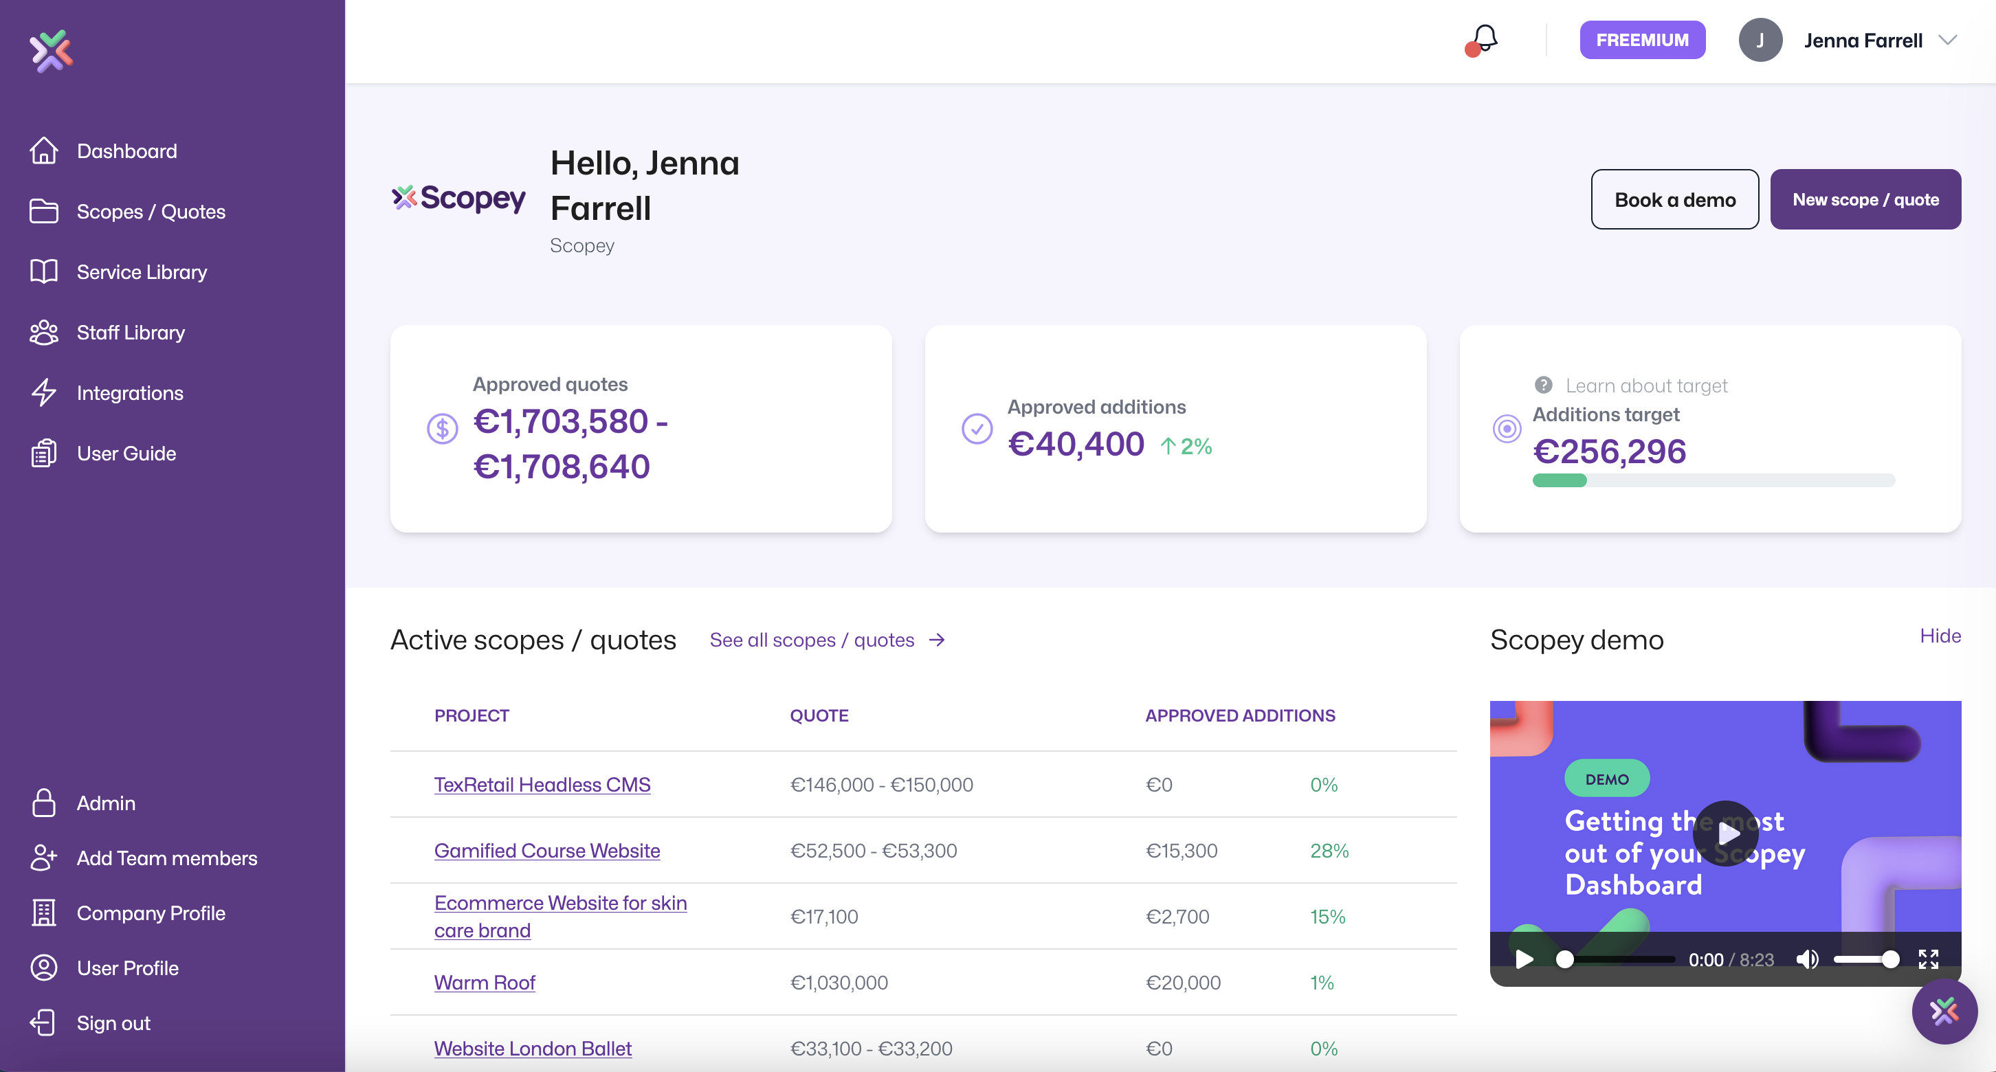Image resolution: width=1996 pixels, height=1072 pixels.
Task: Click the 'Learn about target' help icon
Action: point(1544,384)
